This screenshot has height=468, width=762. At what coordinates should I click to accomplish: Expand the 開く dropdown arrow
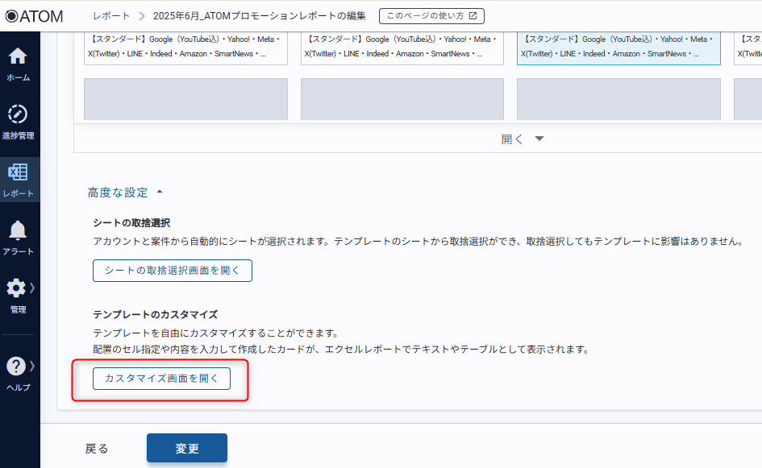[539, 139]
